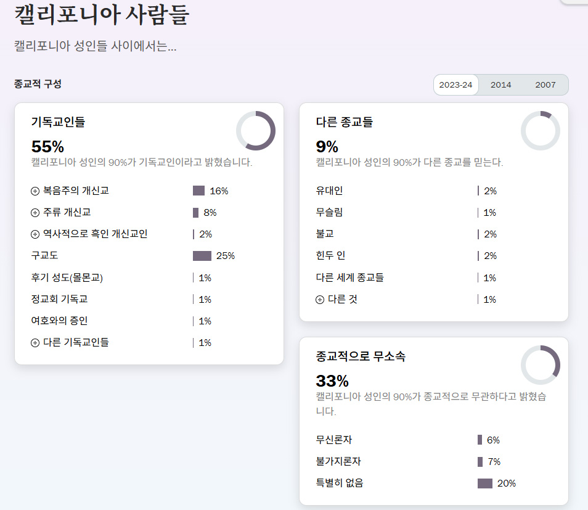Click the 기독교인들 donut chart icon
Image resolution: width=588 pixels, height=510 pixels.
256,131
